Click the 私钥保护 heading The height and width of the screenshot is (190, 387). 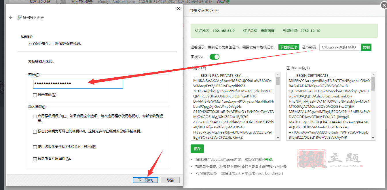tap(27, 37)
